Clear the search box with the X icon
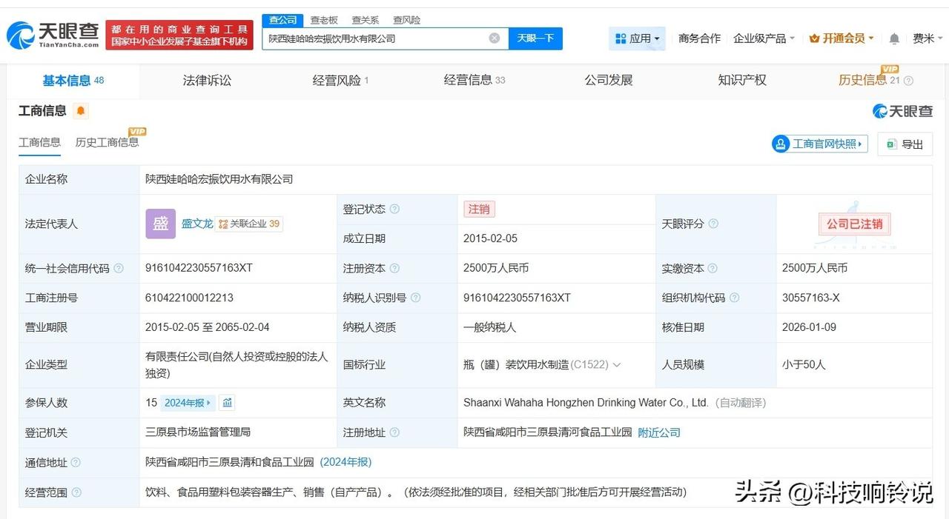 pyautogui.click(x=494, y=38)
